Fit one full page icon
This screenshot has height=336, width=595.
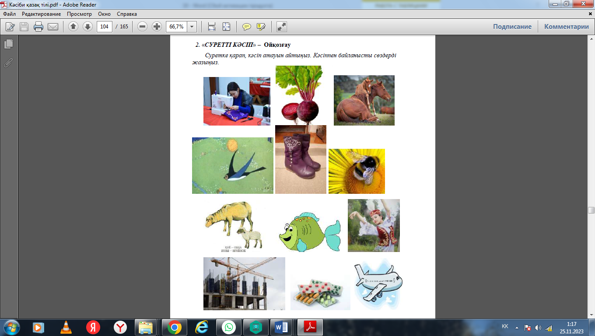(226, 27)
